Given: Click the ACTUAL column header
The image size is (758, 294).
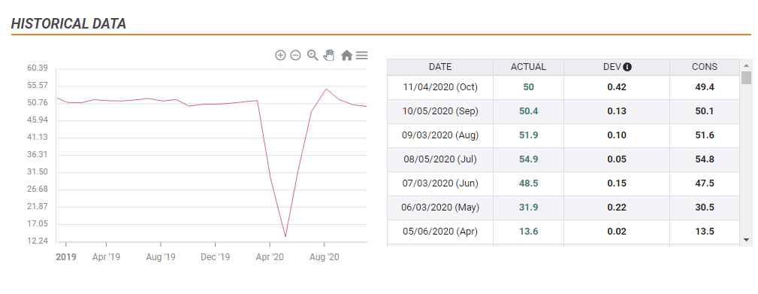Looking at the screenshot, I should (x=528, y=67).
